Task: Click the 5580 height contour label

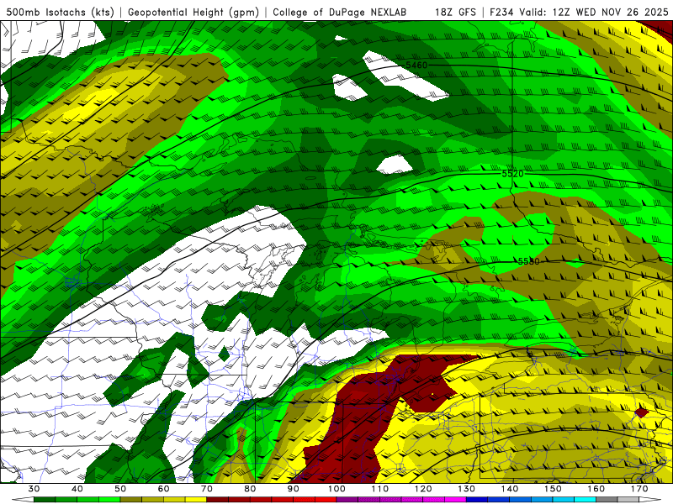Action: tap(529, 261)
